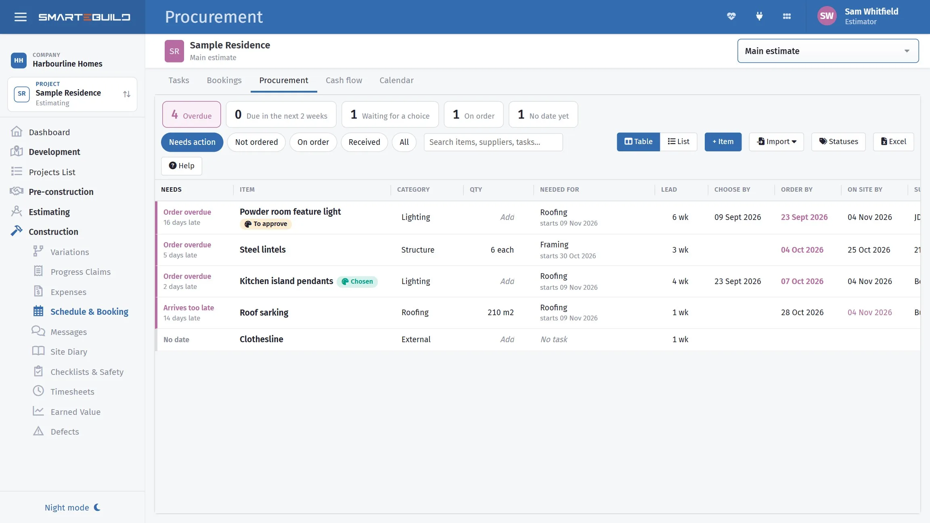
Task: Click the search items input field
Action: point(493,142)
